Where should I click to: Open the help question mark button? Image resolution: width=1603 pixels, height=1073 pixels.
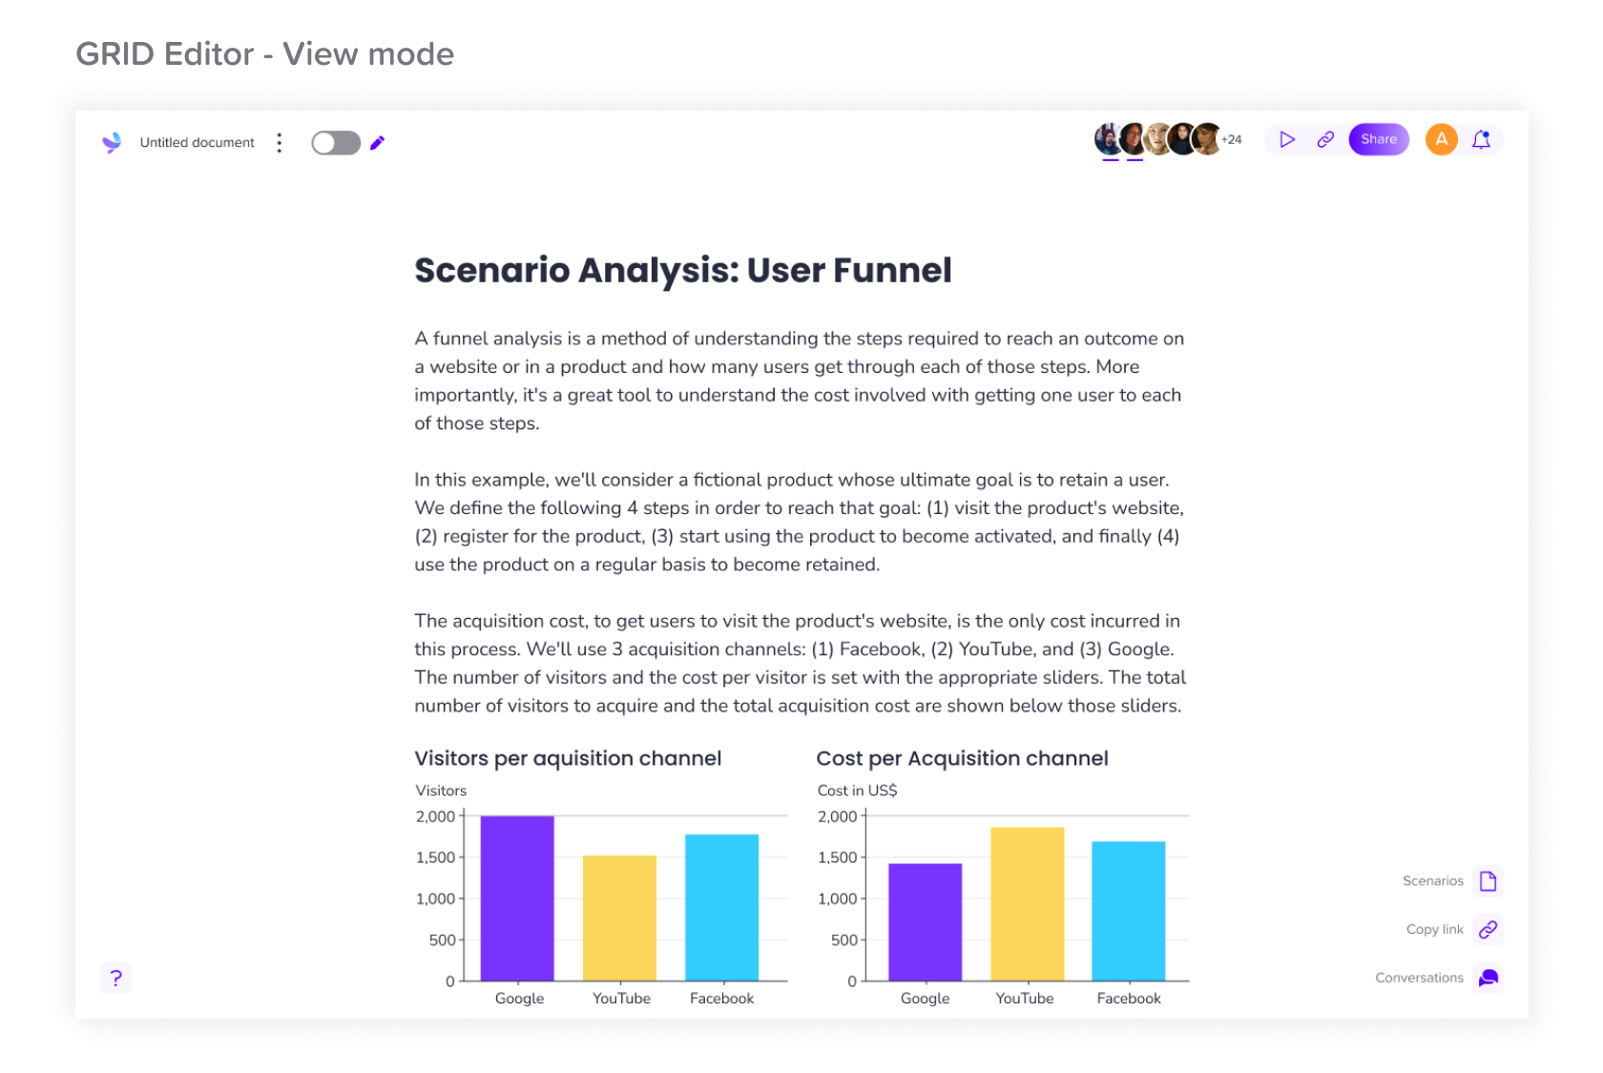point(115,978)
